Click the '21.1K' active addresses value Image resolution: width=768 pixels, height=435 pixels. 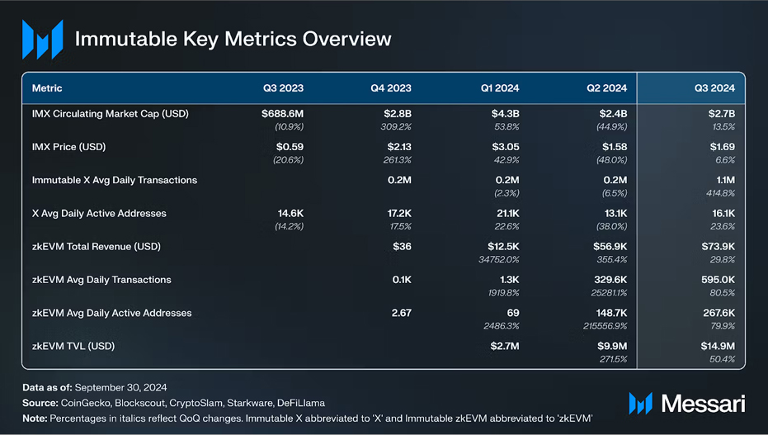[507, 214]
